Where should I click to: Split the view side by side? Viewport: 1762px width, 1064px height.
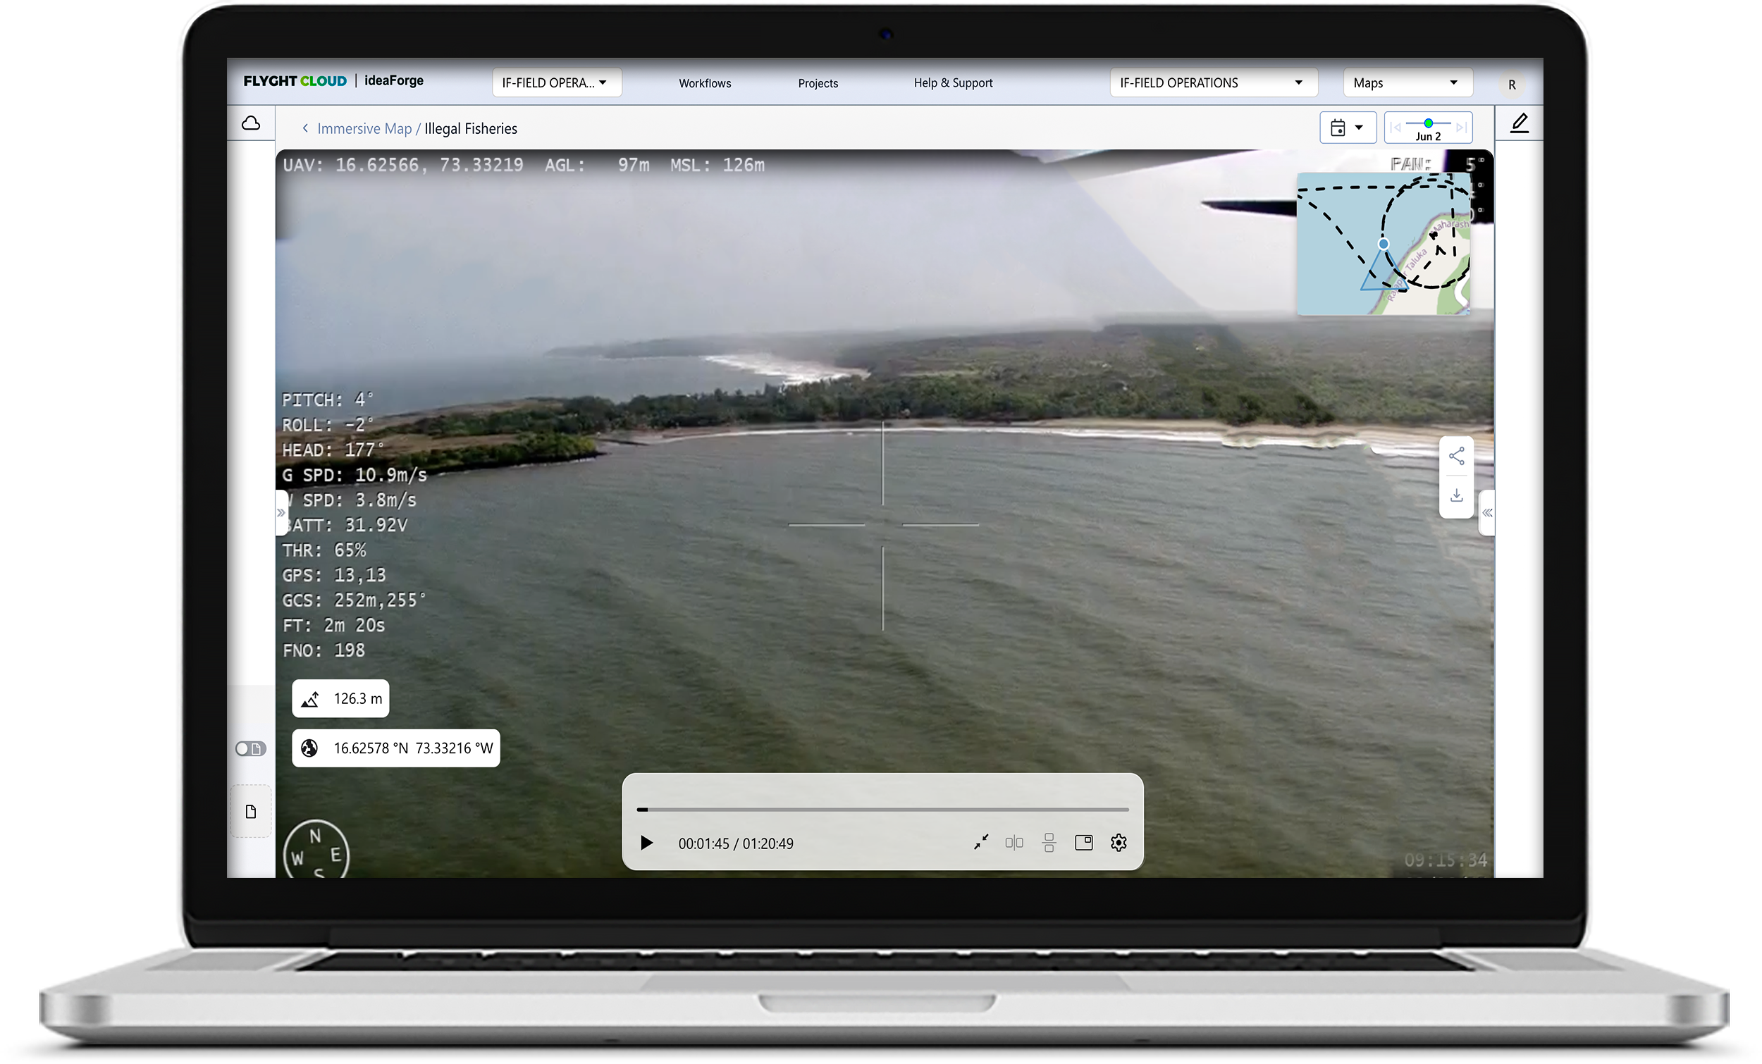(1014, 843)
